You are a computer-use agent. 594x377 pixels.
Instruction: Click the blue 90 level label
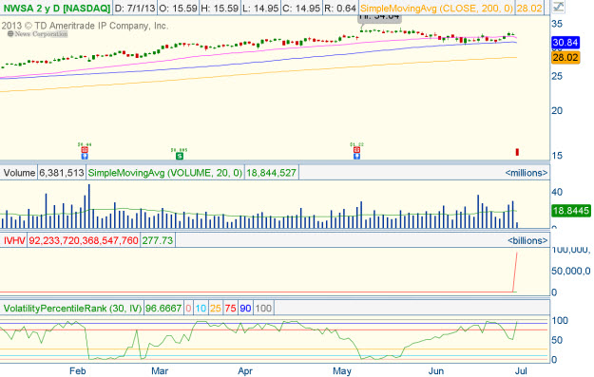point(245,308)
